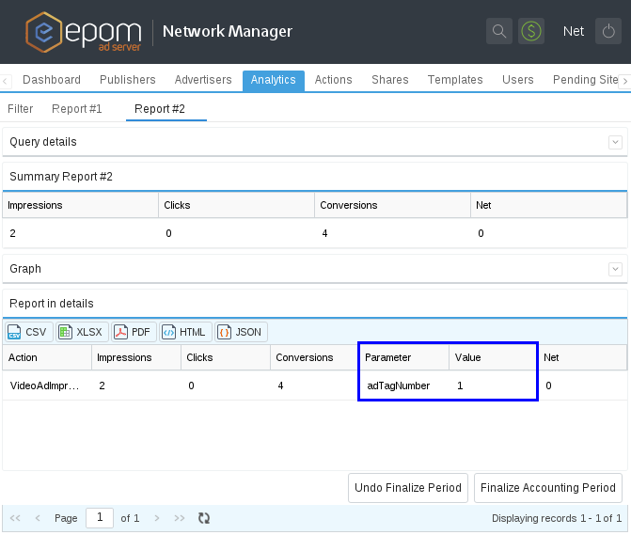Sort by details Clicks column header
The height and width of the screenshot is (535, 631).
[226, 357]
